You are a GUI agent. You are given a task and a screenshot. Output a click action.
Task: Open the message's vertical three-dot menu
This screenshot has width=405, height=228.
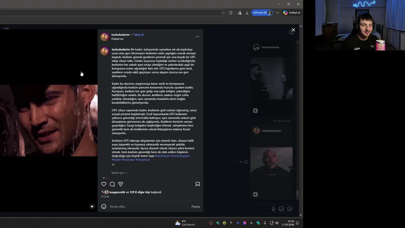point(236,162)
